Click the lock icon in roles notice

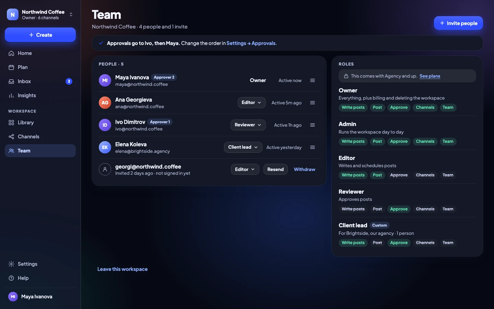(346, 76)
